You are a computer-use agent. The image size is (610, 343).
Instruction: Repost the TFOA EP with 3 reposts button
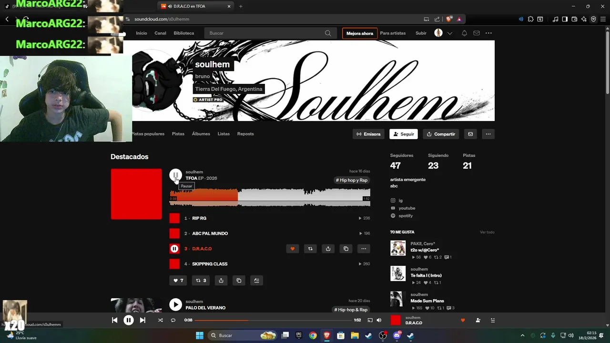(201, 281)
